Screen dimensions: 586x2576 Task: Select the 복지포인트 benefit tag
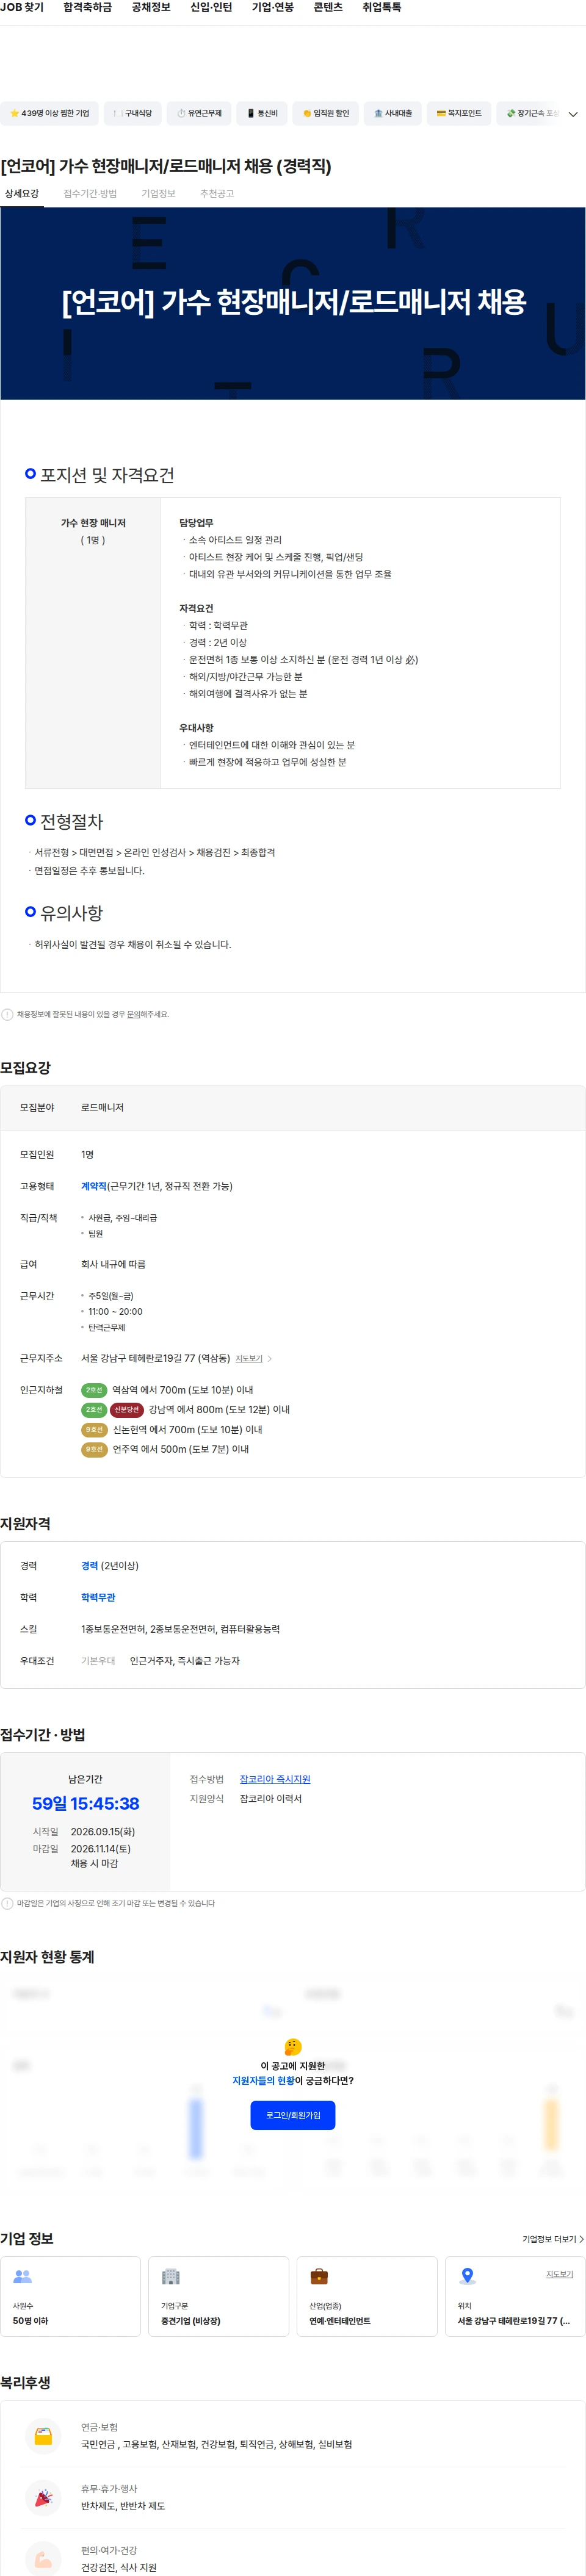point(458,113)
